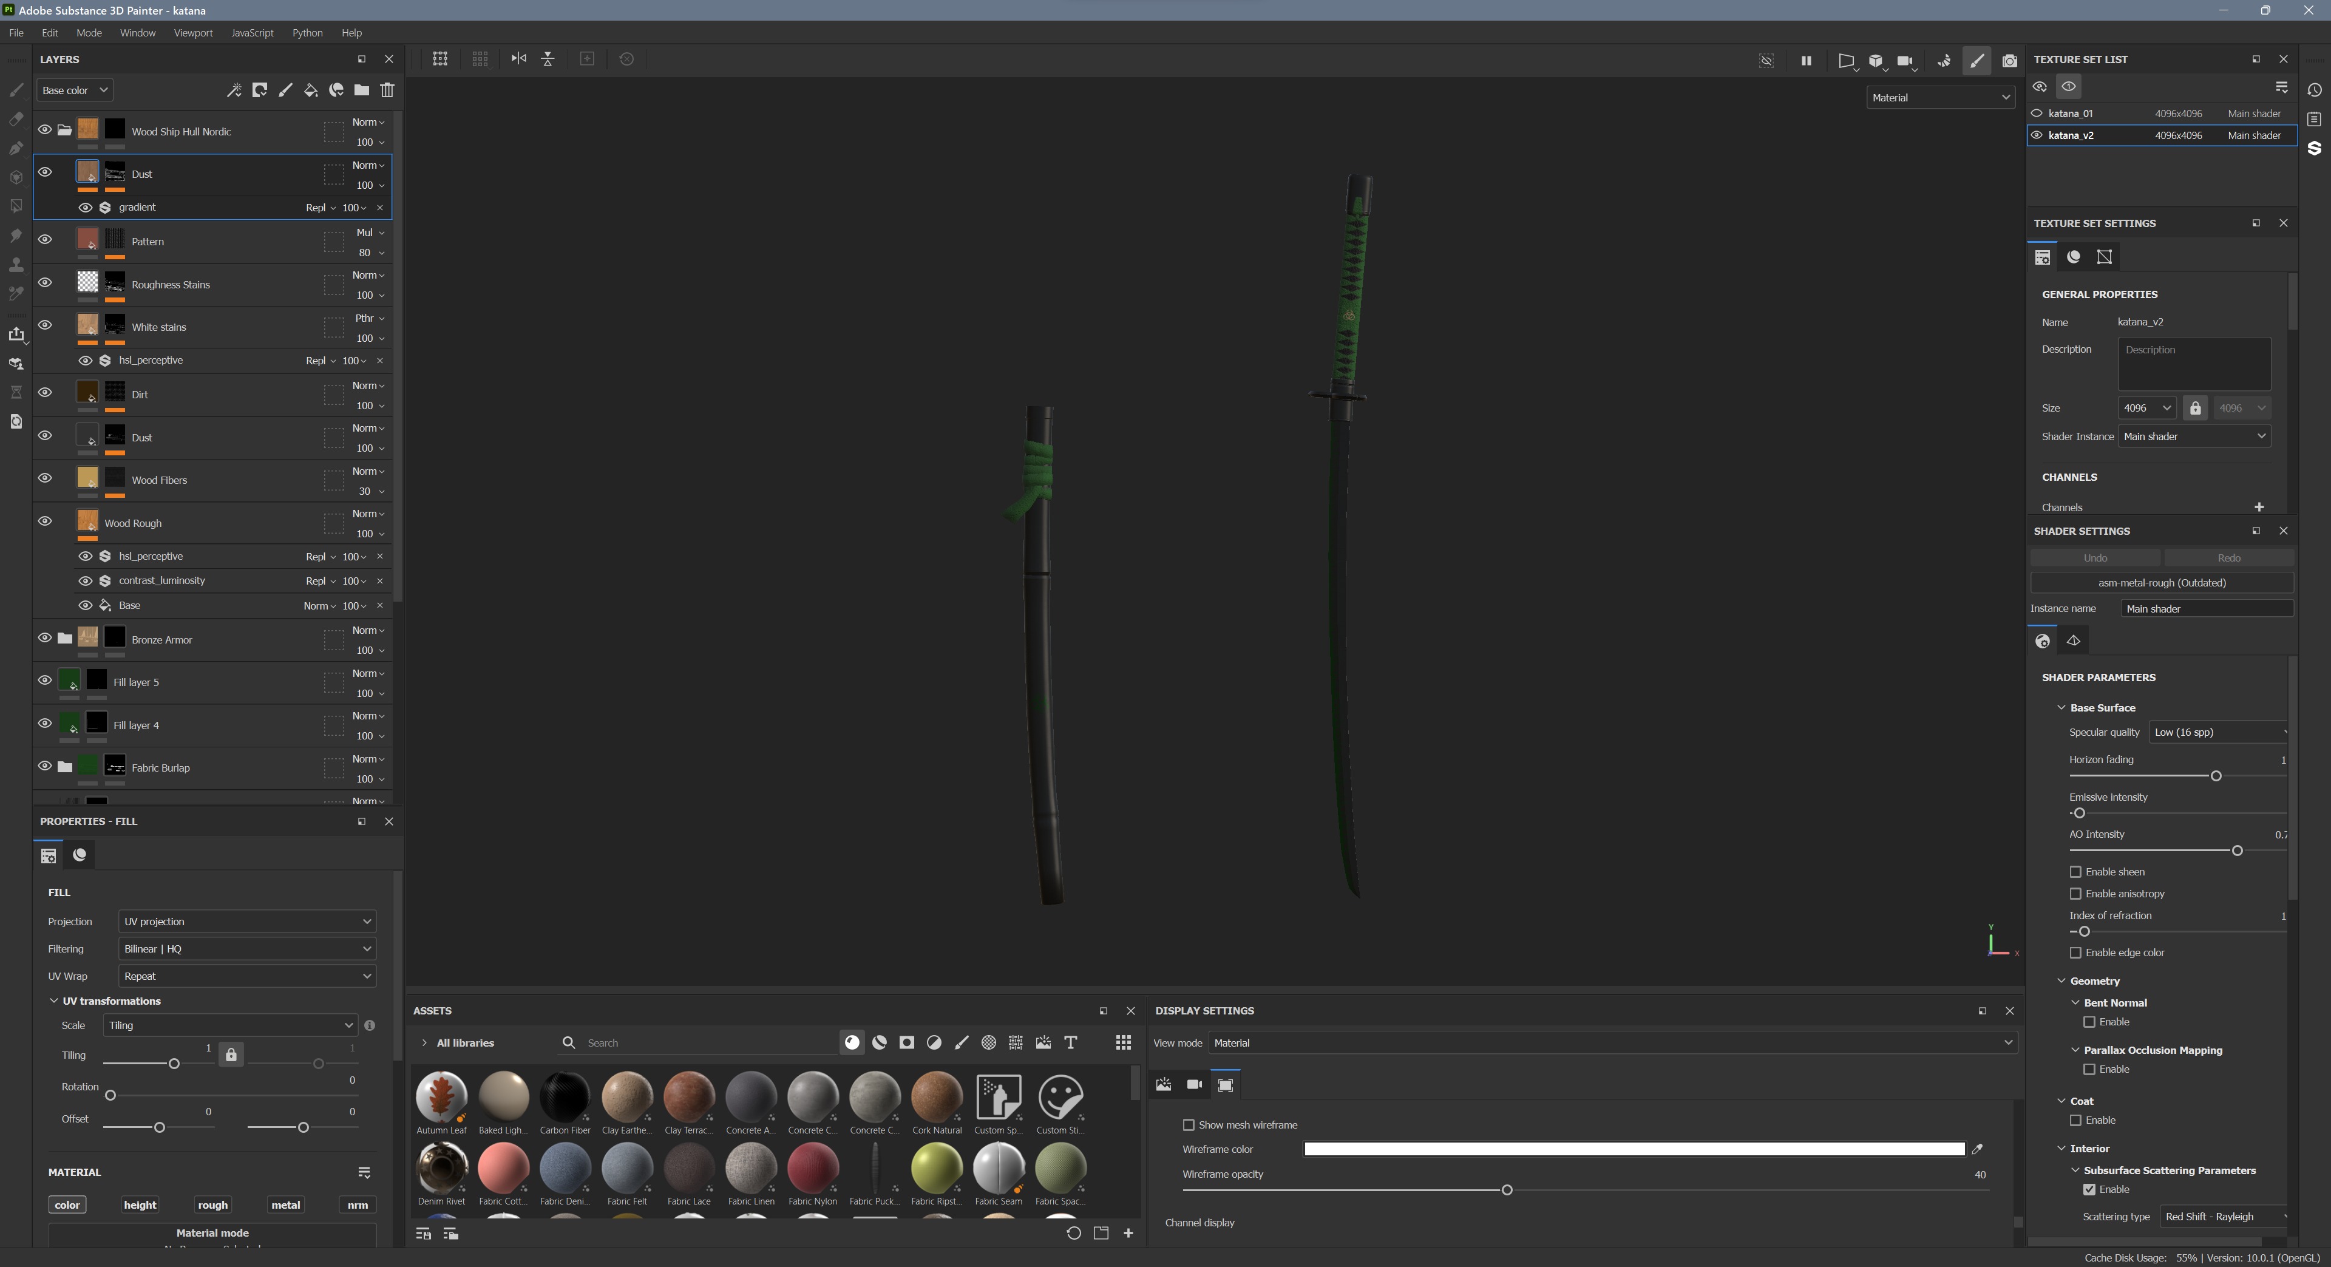The height and width of the screenshot is (1267, 2331).
Task: Hide the Pattern layer
Action: [44, 240]
